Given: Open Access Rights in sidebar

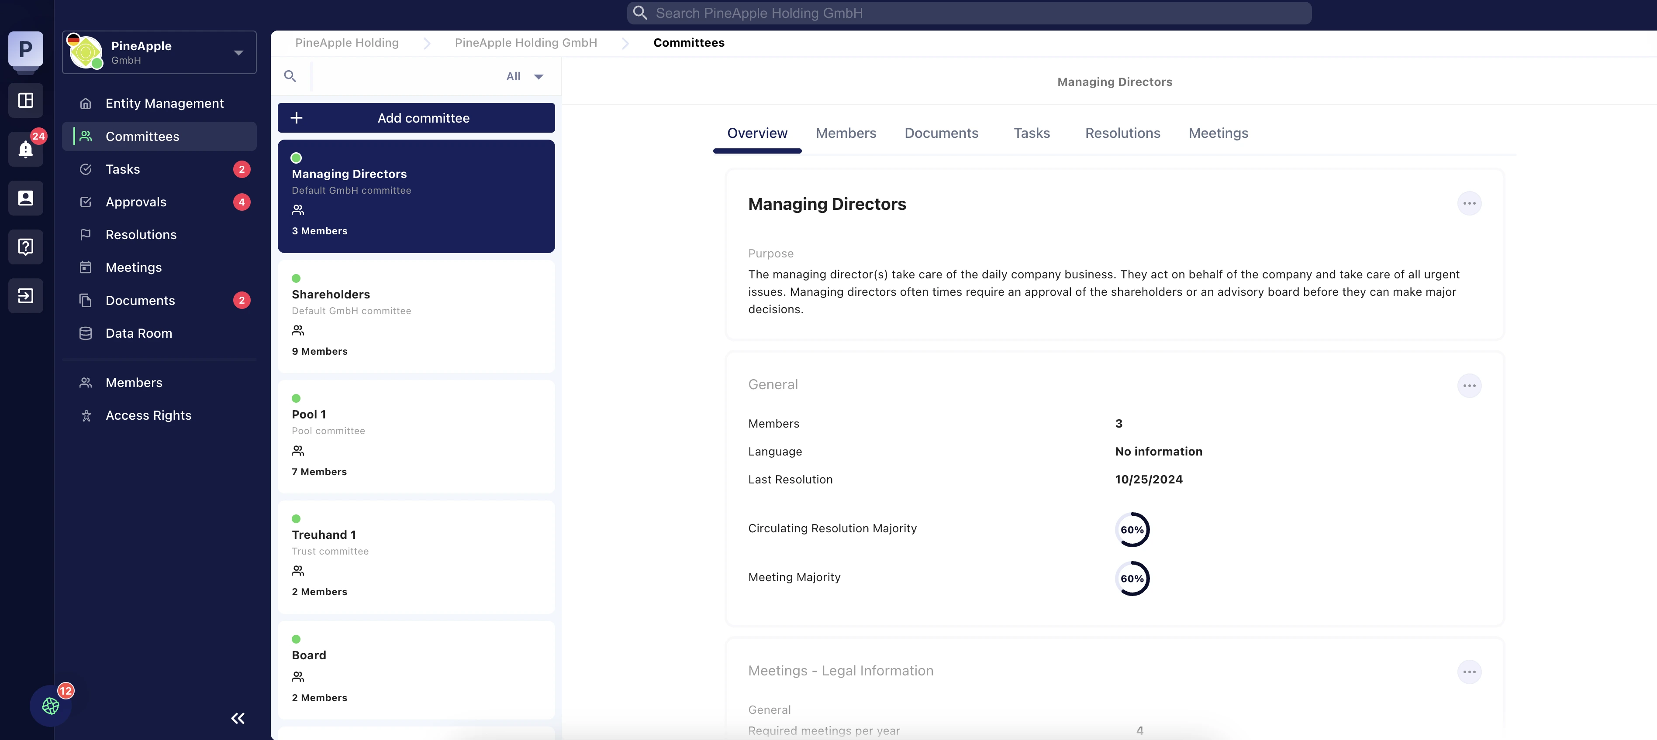Looking at the screenshot, I should [148, 416].
